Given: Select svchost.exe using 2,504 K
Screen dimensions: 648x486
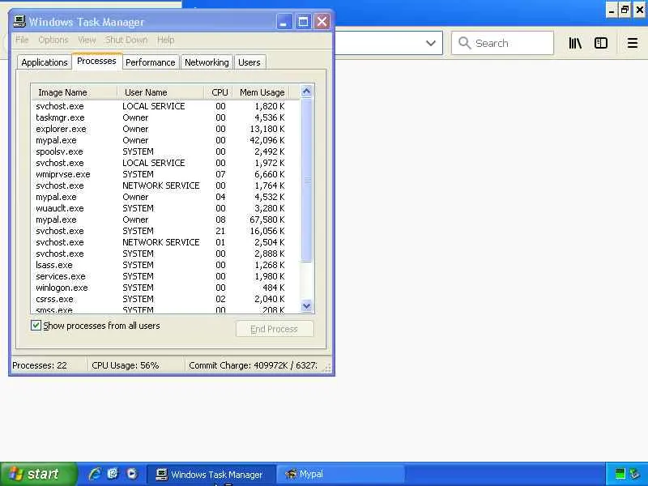Looking at the screenshot, I should [x=165, y=242].
